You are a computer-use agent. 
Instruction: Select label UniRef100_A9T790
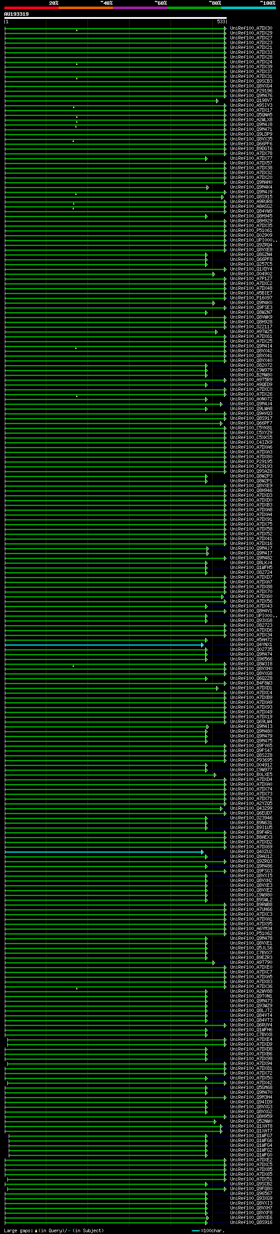pos(251,963)
